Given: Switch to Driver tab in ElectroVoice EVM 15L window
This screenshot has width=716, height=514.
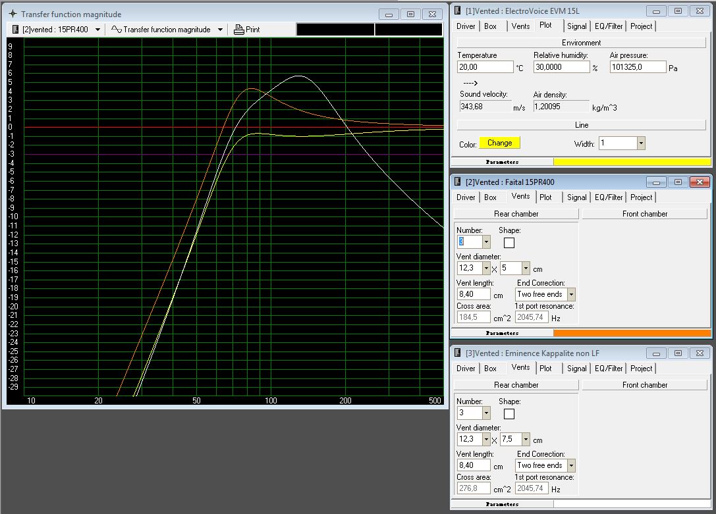Looking at the screenshot, I should (466, 26).
